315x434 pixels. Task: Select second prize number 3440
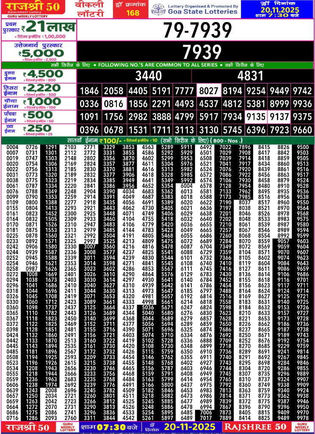[149, 76]
